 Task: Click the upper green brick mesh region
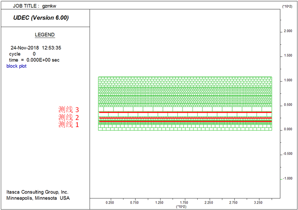click(185, 90)
